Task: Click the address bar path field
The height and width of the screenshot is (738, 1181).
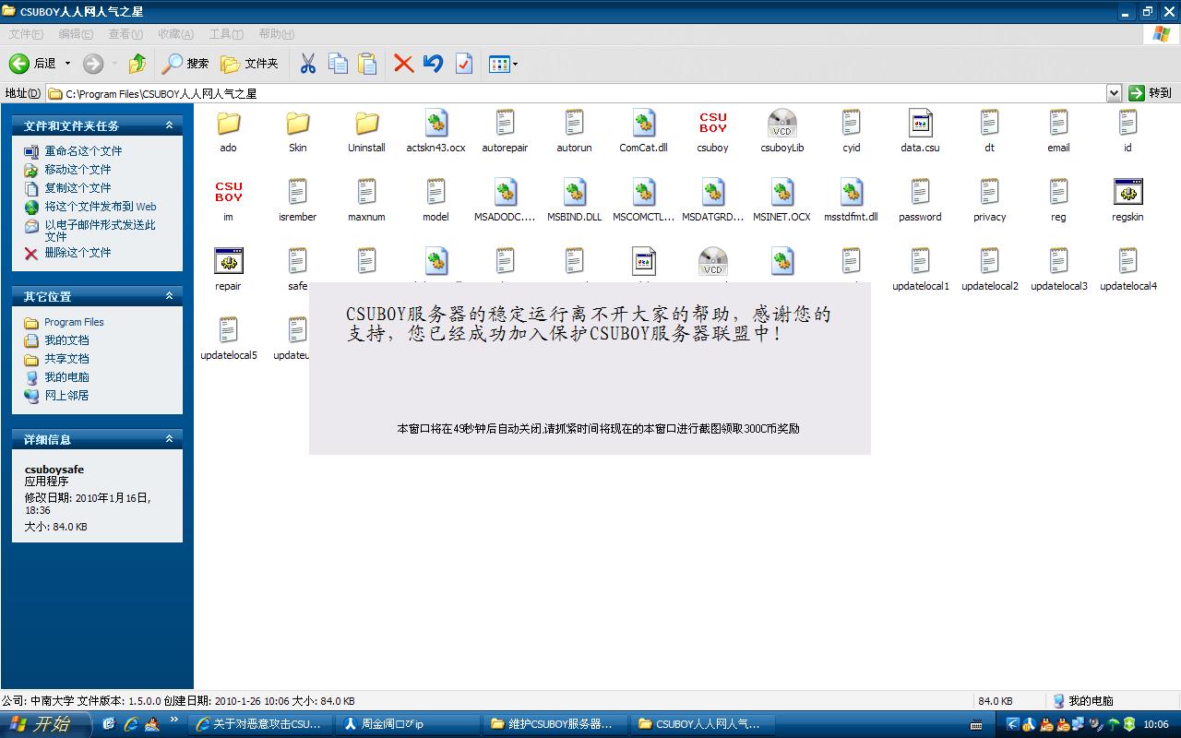Action: coord(576,93)
